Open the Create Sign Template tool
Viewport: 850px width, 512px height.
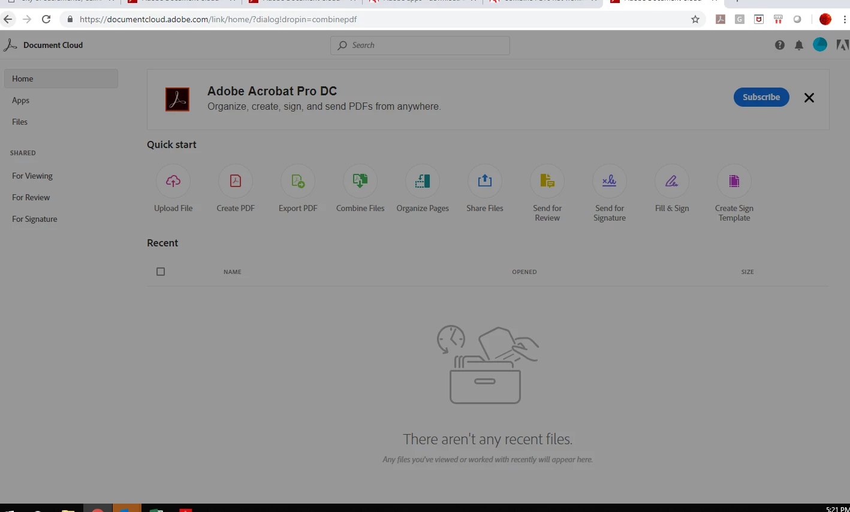pos(734,181)
